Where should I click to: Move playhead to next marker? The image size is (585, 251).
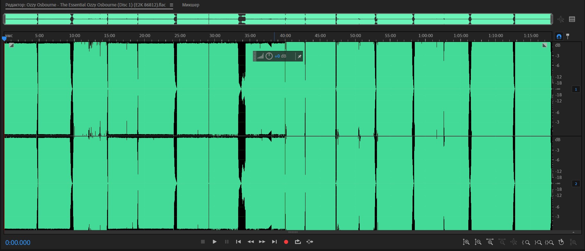274,242
